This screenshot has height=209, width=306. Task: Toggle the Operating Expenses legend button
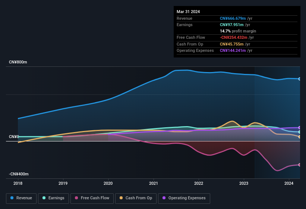[x=184, y=198]
